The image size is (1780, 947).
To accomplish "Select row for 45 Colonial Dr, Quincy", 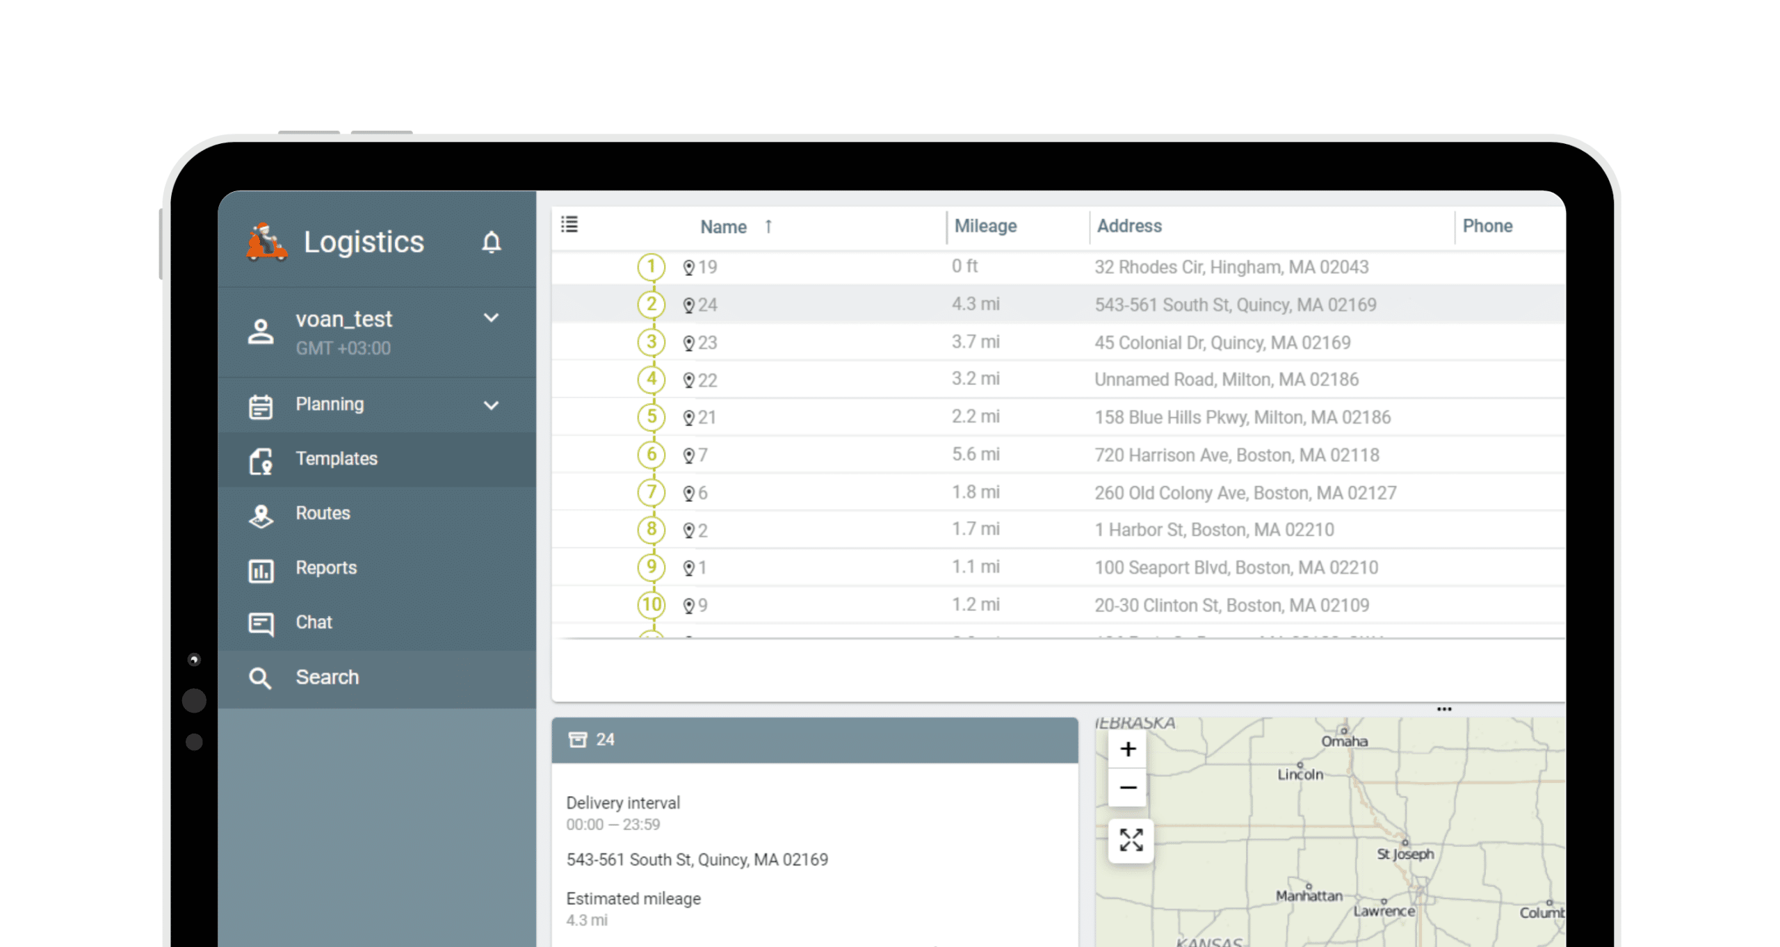I will [x=1222, y=343].
